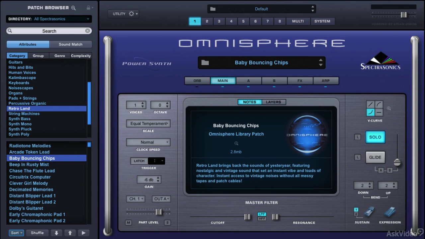Click the Shuffle button
Image resolution: width=425 pixels, height=239 pixels.
coord(37,233)
